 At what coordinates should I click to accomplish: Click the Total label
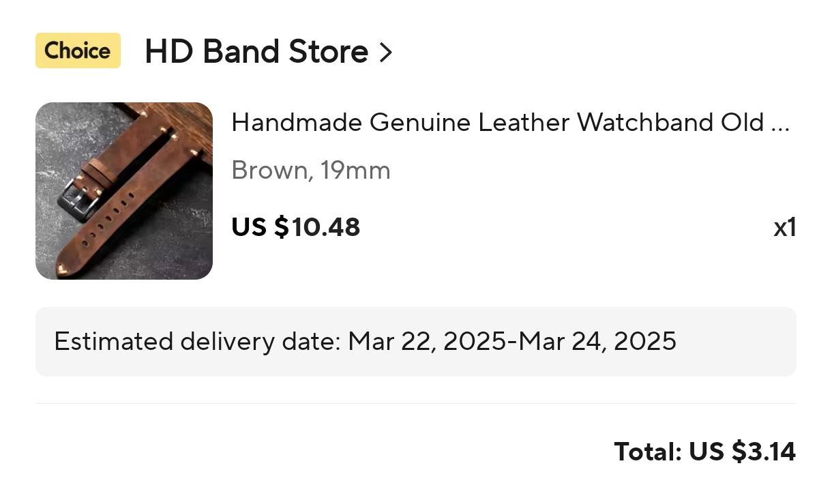coord(647,452)
